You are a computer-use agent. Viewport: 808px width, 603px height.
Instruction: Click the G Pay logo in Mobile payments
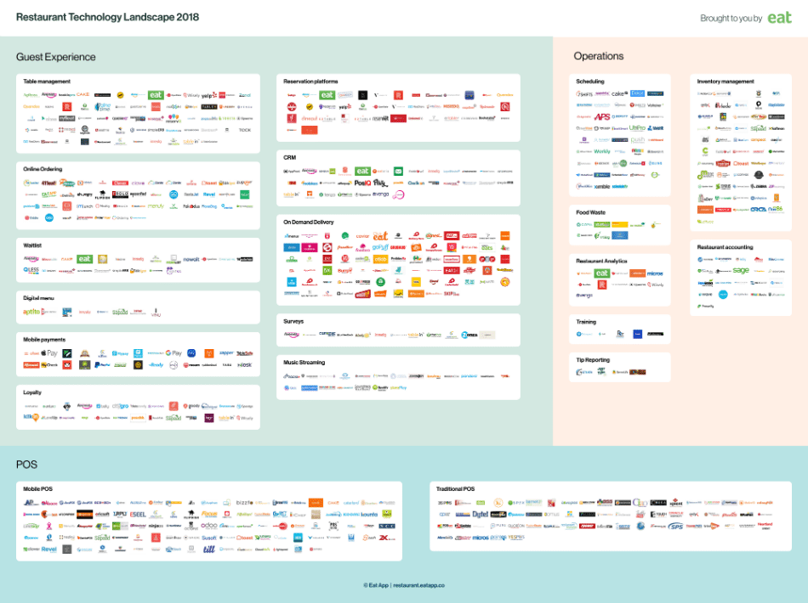pos(174,353)
